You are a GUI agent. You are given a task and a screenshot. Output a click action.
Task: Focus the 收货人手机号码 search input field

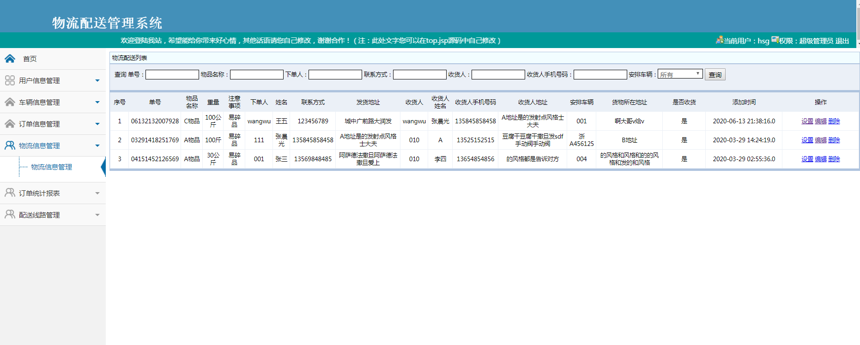pos(600,74)
